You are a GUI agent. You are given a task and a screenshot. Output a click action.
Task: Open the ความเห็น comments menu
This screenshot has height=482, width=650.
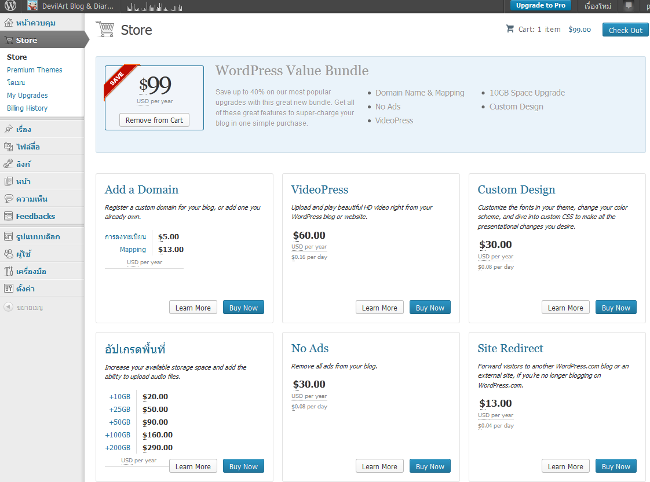(x=31, y=199)
